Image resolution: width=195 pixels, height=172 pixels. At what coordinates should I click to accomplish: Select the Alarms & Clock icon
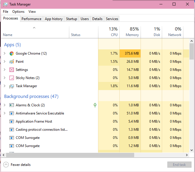(12, 105)
